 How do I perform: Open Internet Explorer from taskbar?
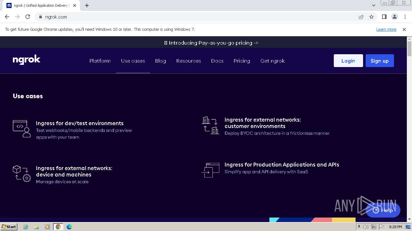[x=26, y=227]
